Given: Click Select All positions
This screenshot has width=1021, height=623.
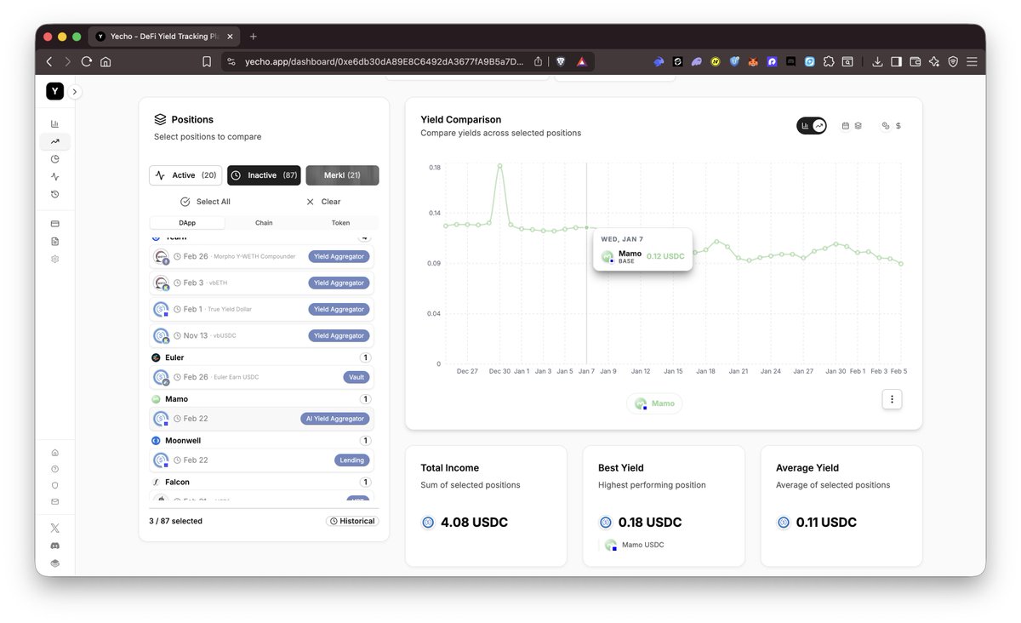Looking at the screenshot, I should [205, 202].
